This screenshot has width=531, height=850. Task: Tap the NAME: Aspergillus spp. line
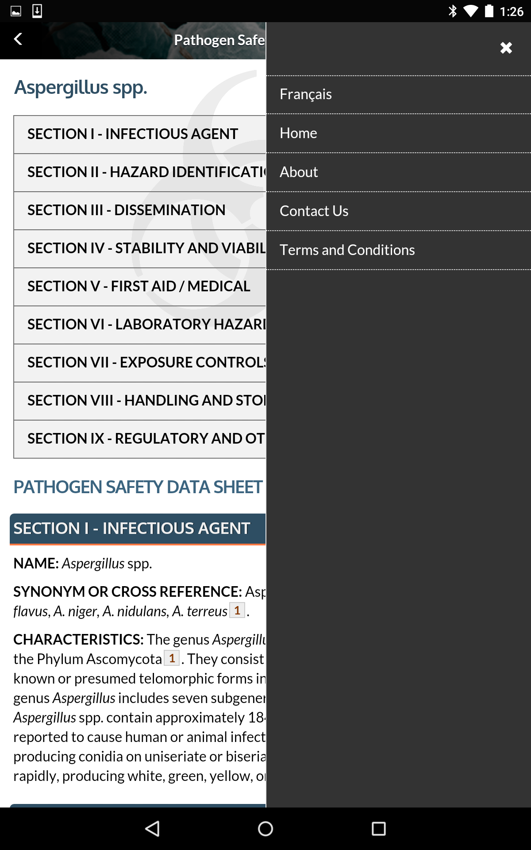[83, 564]
